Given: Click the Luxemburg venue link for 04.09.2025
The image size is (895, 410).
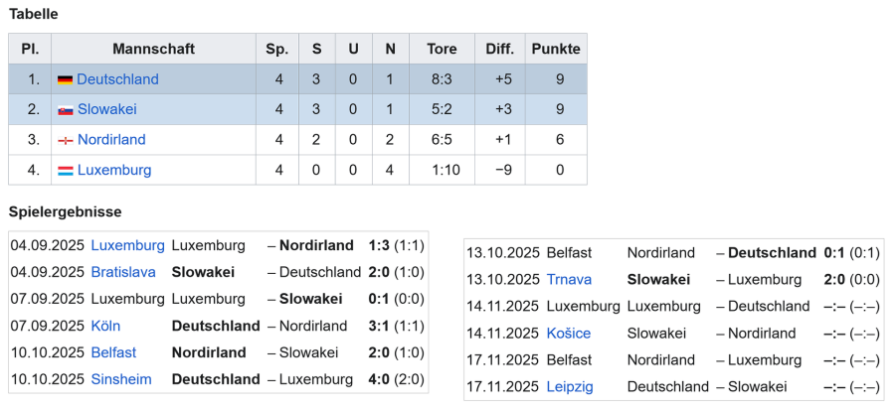Looking at the screenshot, I should click(x=127, y=245).
